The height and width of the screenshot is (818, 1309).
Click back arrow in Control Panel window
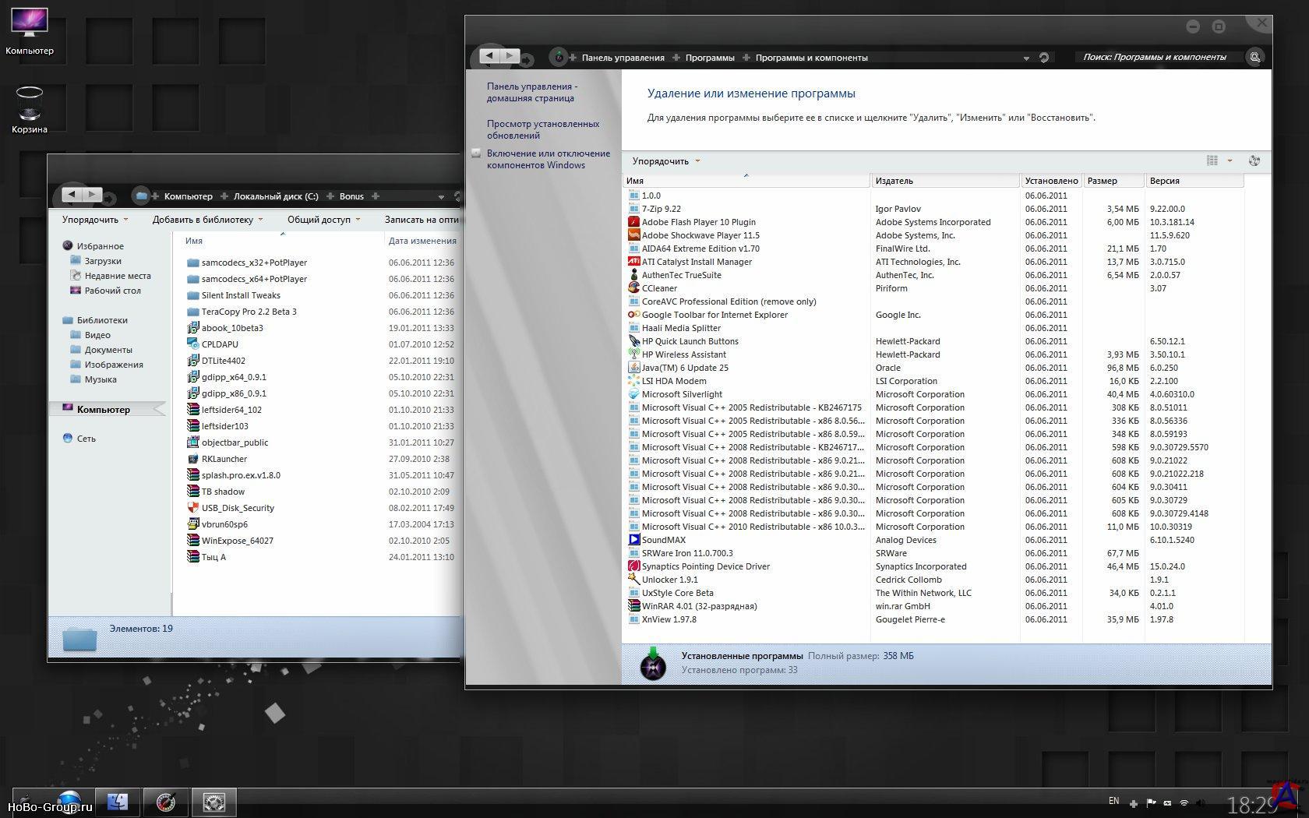[489, 56]
